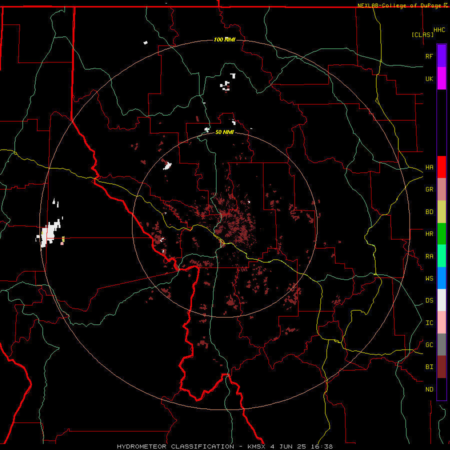Screen dimensions: 450x450
Task: Click the HR green legend swatch
Action: (441, 234)
